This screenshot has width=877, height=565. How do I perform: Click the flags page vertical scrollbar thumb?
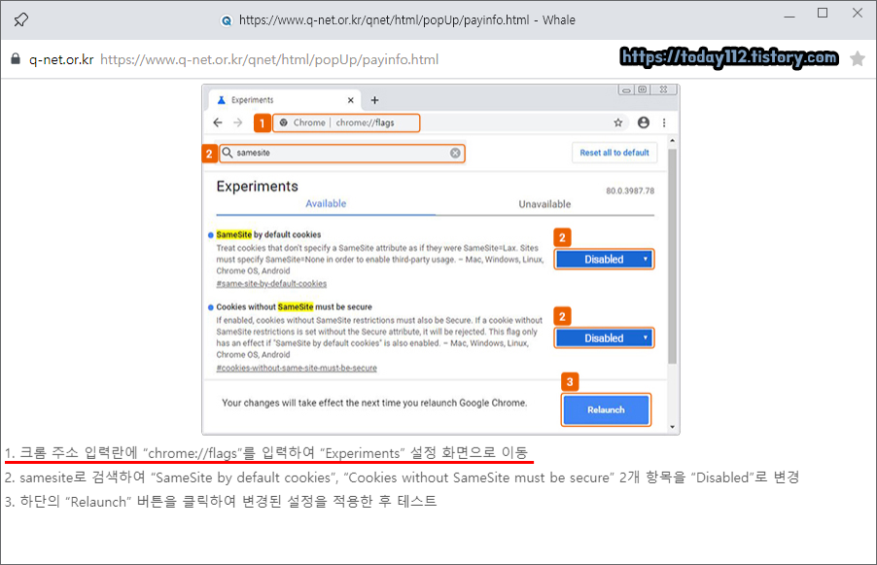[x=672, y=256]
